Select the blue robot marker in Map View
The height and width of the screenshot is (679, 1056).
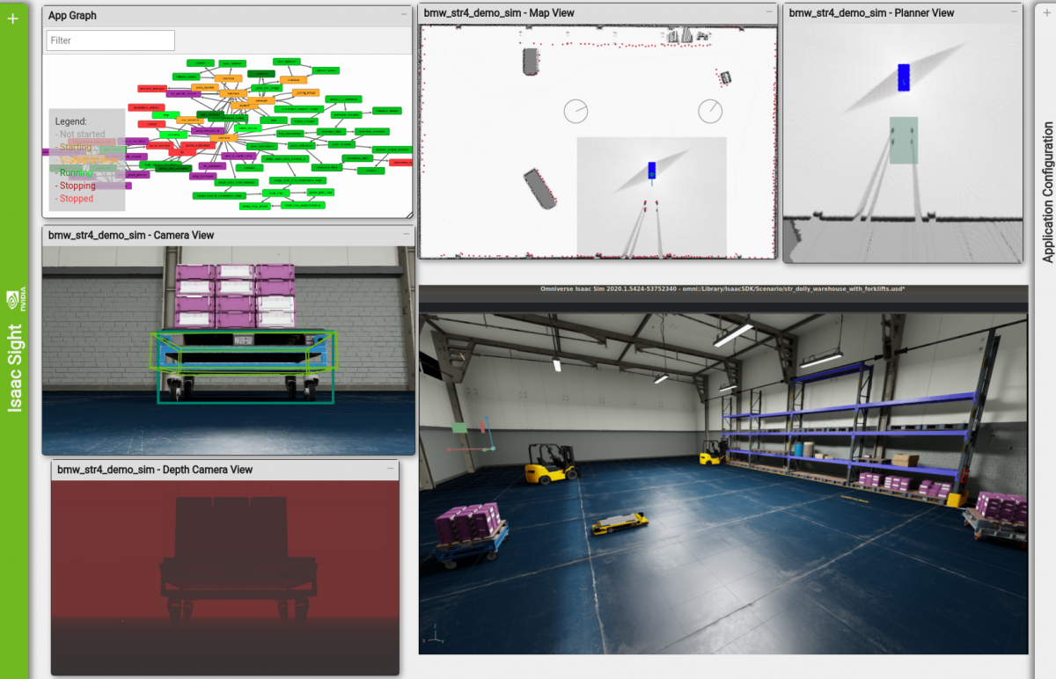tap(652, 170)
